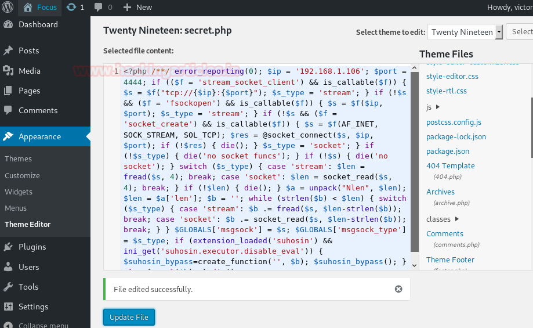Click the Howdy, victor account menu
This screenshot has height=328, width=533.
(x=510, y=8)
